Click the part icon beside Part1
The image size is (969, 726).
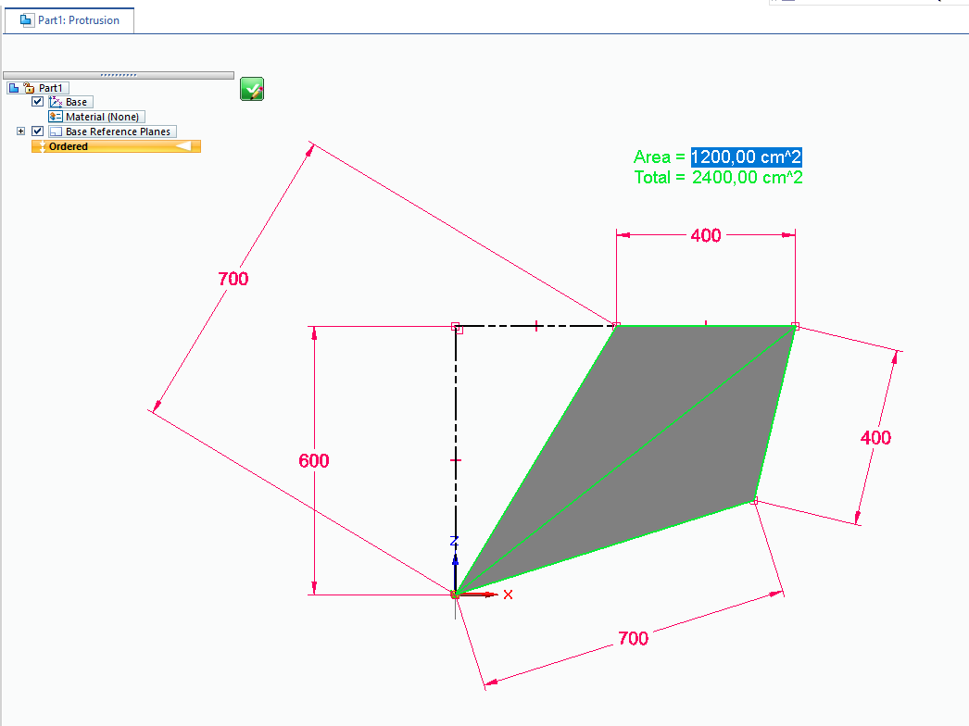coord(14,88)
